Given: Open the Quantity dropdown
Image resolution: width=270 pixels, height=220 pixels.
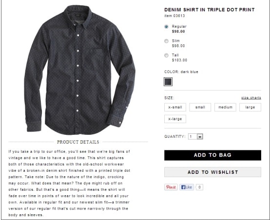Looking at the screenshot, I should pyautogui.click(x=195, y=137).
